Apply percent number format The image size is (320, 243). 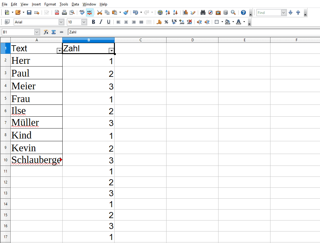pyautogui.click(x=166, y=22)
